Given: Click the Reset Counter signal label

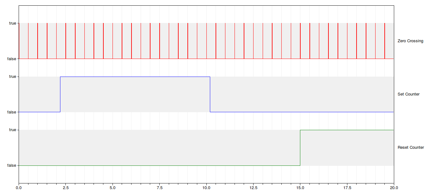Looking at the screenshot, I should pyautogui.click(x=411, y=148).
